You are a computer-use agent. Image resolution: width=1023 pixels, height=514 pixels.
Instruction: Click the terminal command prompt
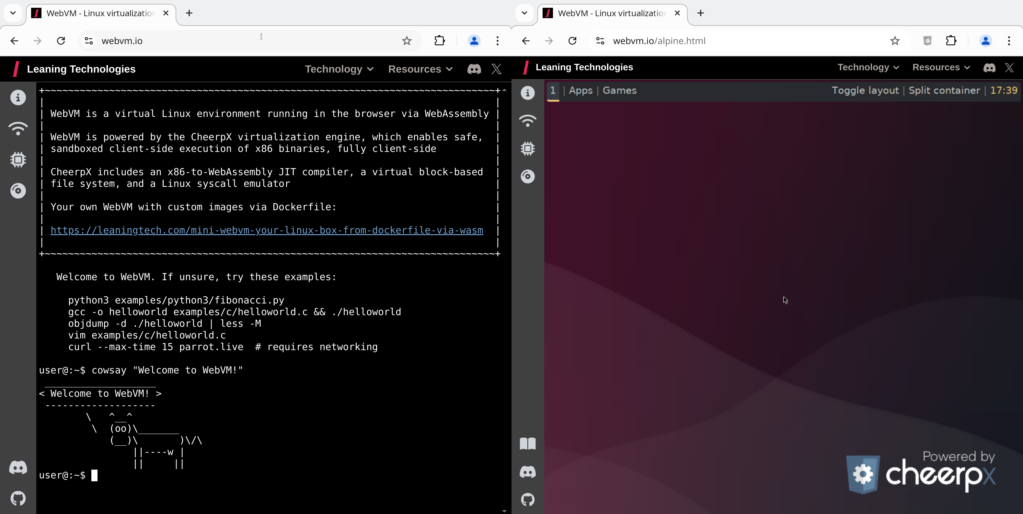click(95, 475)
